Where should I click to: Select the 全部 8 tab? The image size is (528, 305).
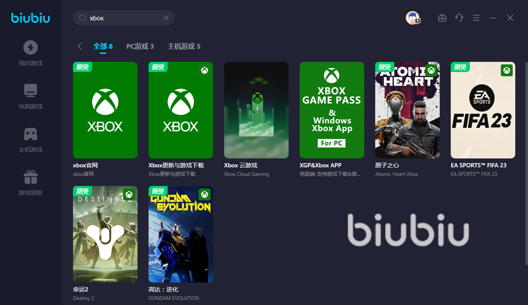pos(103,46)
